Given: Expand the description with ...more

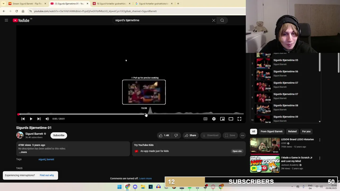Looking at the screenshot, I should [x=23, y=152].
